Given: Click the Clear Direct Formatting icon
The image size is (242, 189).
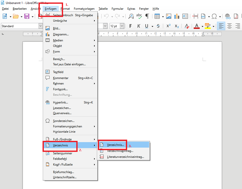Looking at the screenshot, I should [187, 26].
